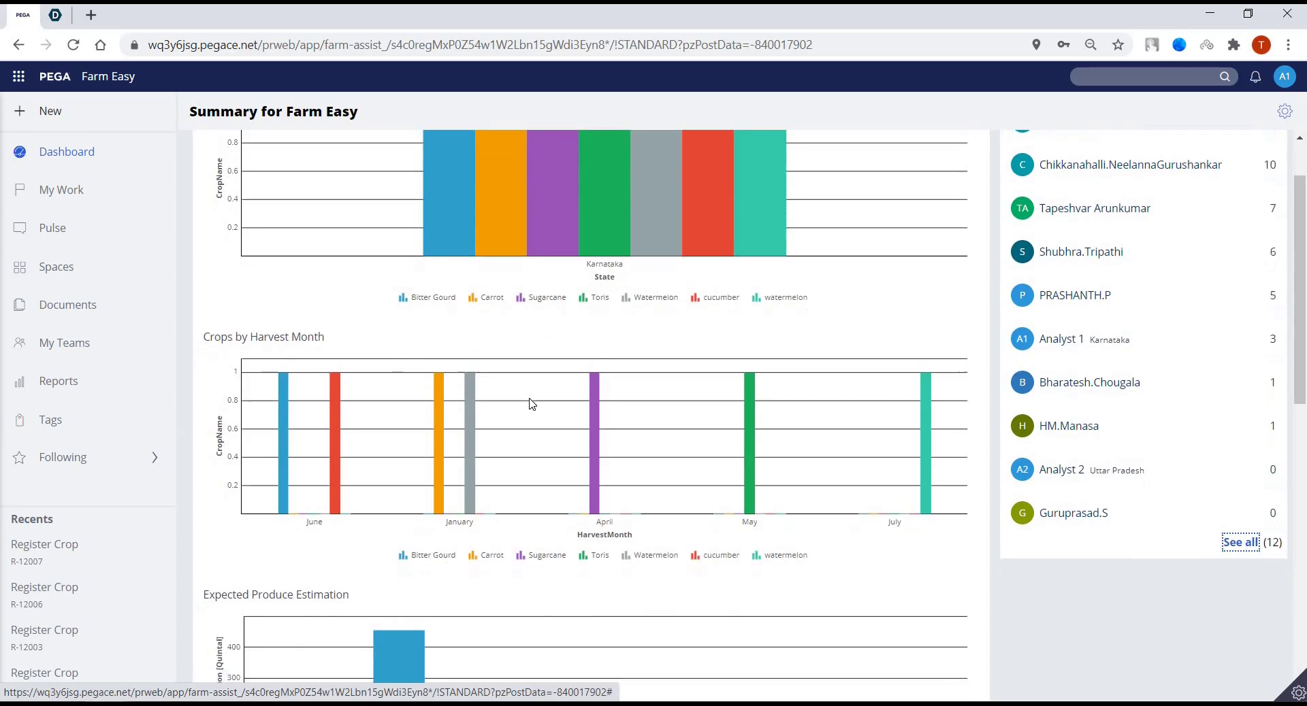Toggle Toris legend in harvest month chart
The image size is (1307, 706).
pyautogui.click(x=594, y=555)
